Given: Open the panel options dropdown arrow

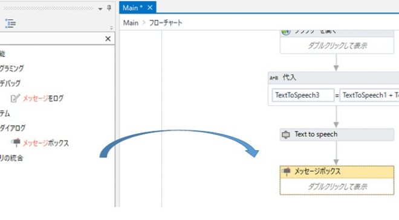Looking at the screenshot, I should tap(100, 9).
